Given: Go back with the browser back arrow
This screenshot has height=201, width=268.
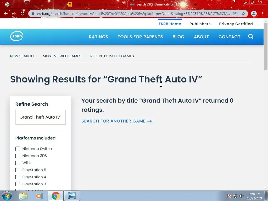Looking at the screenshot, I should tap(6, 14).
